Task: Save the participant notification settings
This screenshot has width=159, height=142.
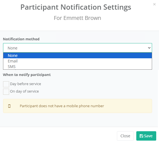Action: (x=146, y=136)
